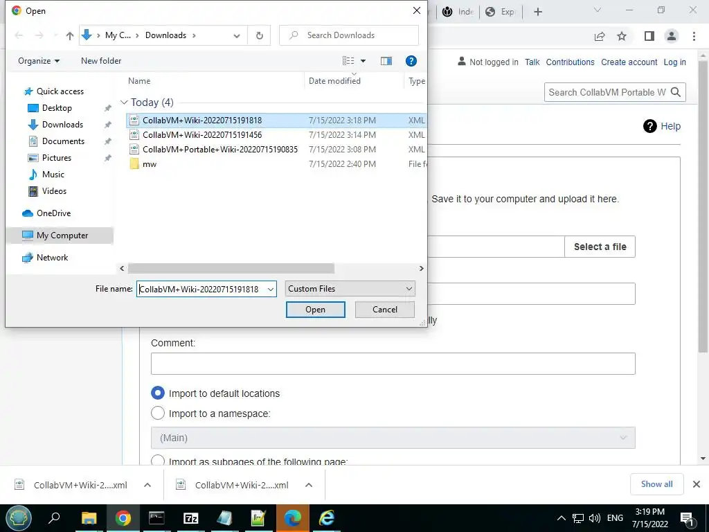
Task: Open help in Open dialog
Action: click(411, 61)
